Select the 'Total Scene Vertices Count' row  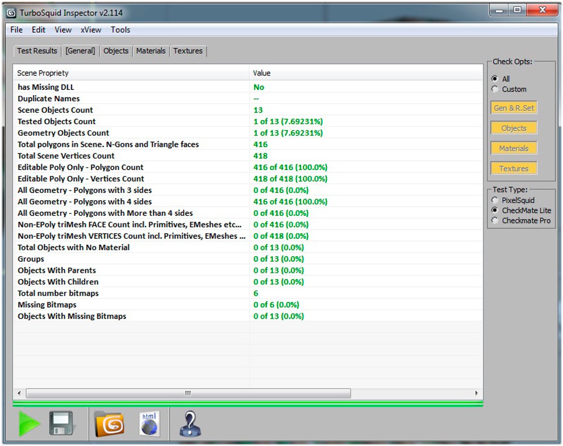(x=248, y=156)
